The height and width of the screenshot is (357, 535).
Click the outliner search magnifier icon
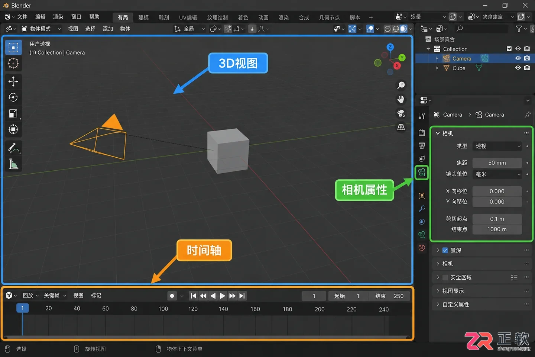pos(460,29)
